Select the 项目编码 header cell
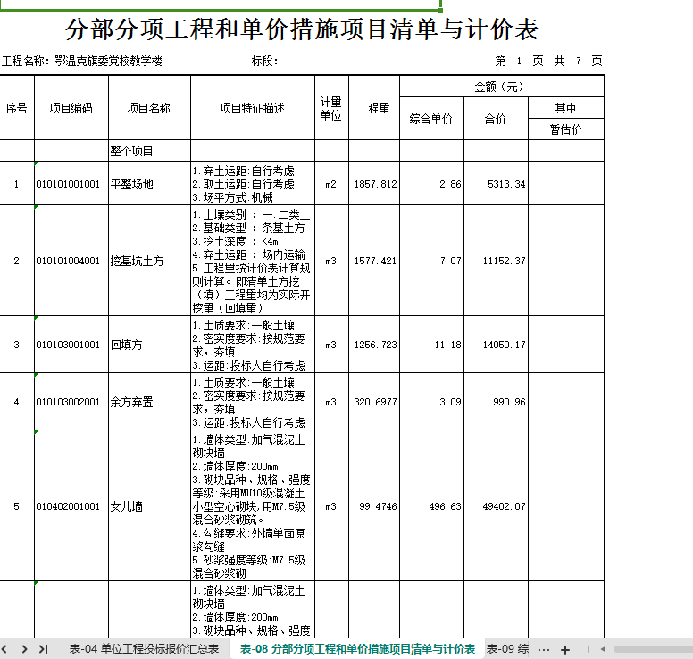The image size is (693, 659). coord(71,108)
